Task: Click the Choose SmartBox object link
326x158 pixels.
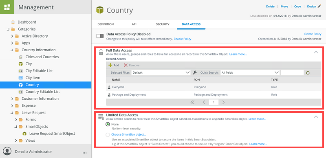Action: (x=129, y=134)
